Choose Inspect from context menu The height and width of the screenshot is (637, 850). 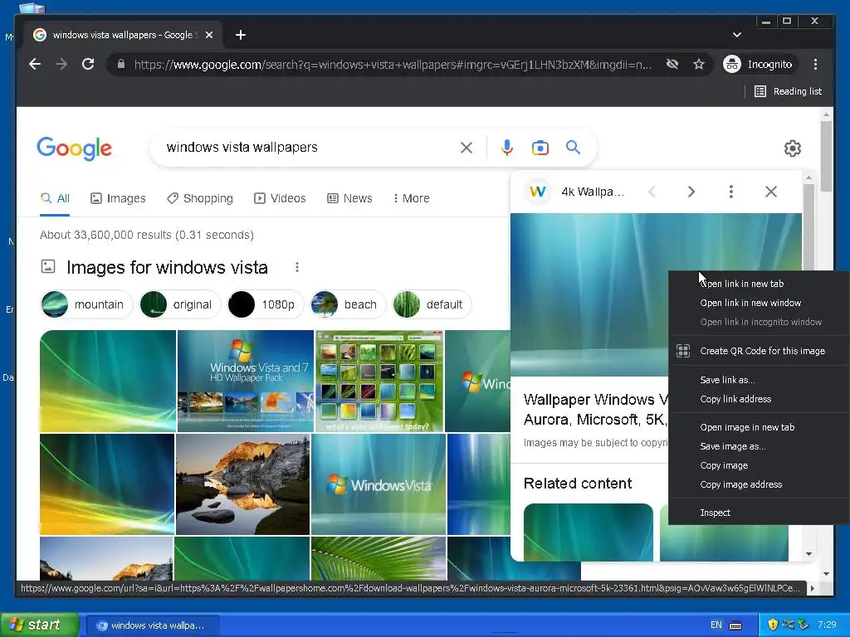(x=759, y=513)
